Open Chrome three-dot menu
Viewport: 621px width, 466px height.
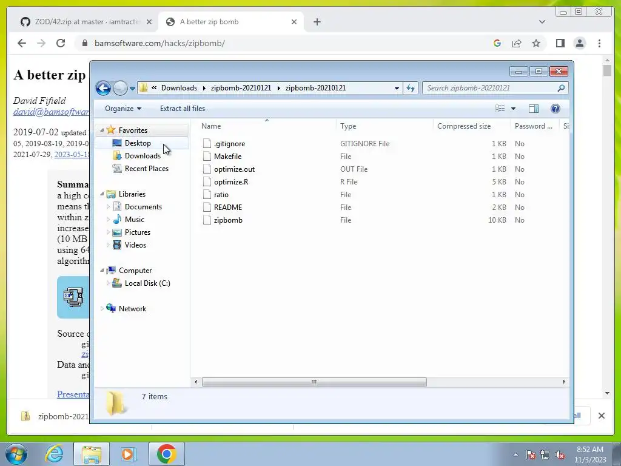point(599,43)
